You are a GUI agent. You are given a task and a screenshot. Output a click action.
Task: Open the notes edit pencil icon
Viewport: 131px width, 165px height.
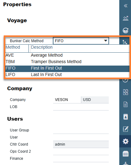[125, 129]
